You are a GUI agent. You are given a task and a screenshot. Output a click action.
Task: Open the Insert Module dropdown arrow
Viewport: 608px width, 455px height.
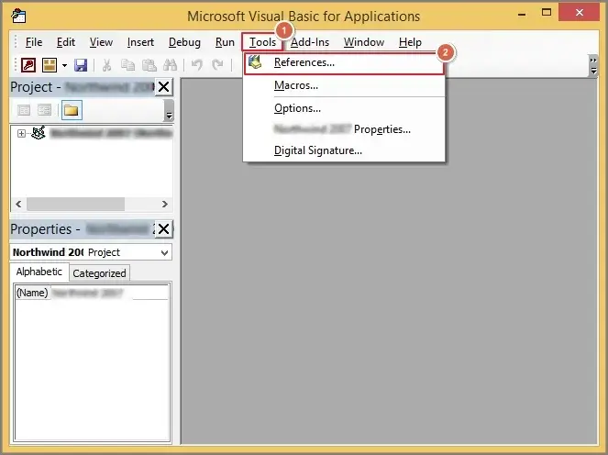point(64,65)
